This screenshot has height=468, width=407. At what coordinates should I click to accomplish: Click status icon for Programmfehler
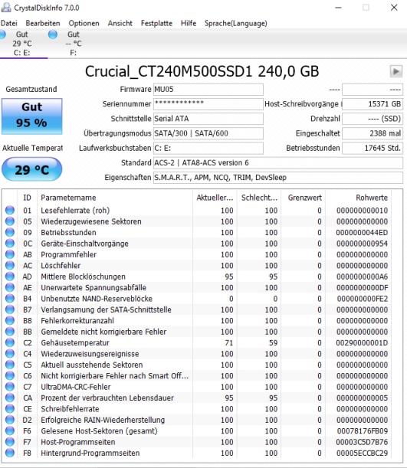point(10,254)
